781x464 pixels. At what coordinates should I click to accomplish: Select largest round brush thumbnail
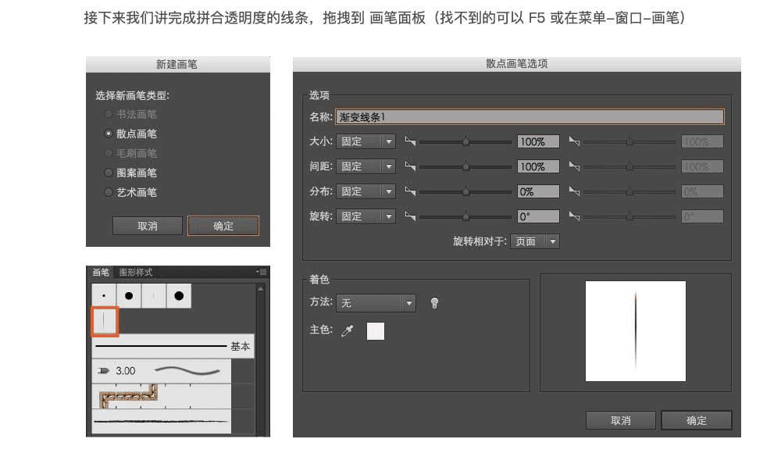coord(179,295)
